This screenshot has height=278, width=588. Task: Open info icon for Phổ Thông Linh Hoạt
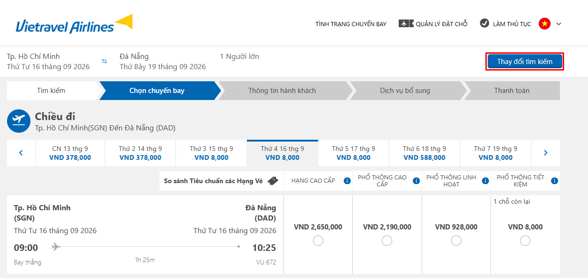click(485, 181)
